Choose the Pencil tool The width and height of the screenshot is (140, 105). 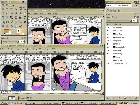click(x=12, y=22)
